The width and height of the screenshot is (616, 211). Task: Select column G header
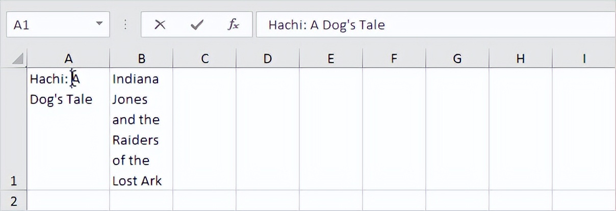pos(457,59)
